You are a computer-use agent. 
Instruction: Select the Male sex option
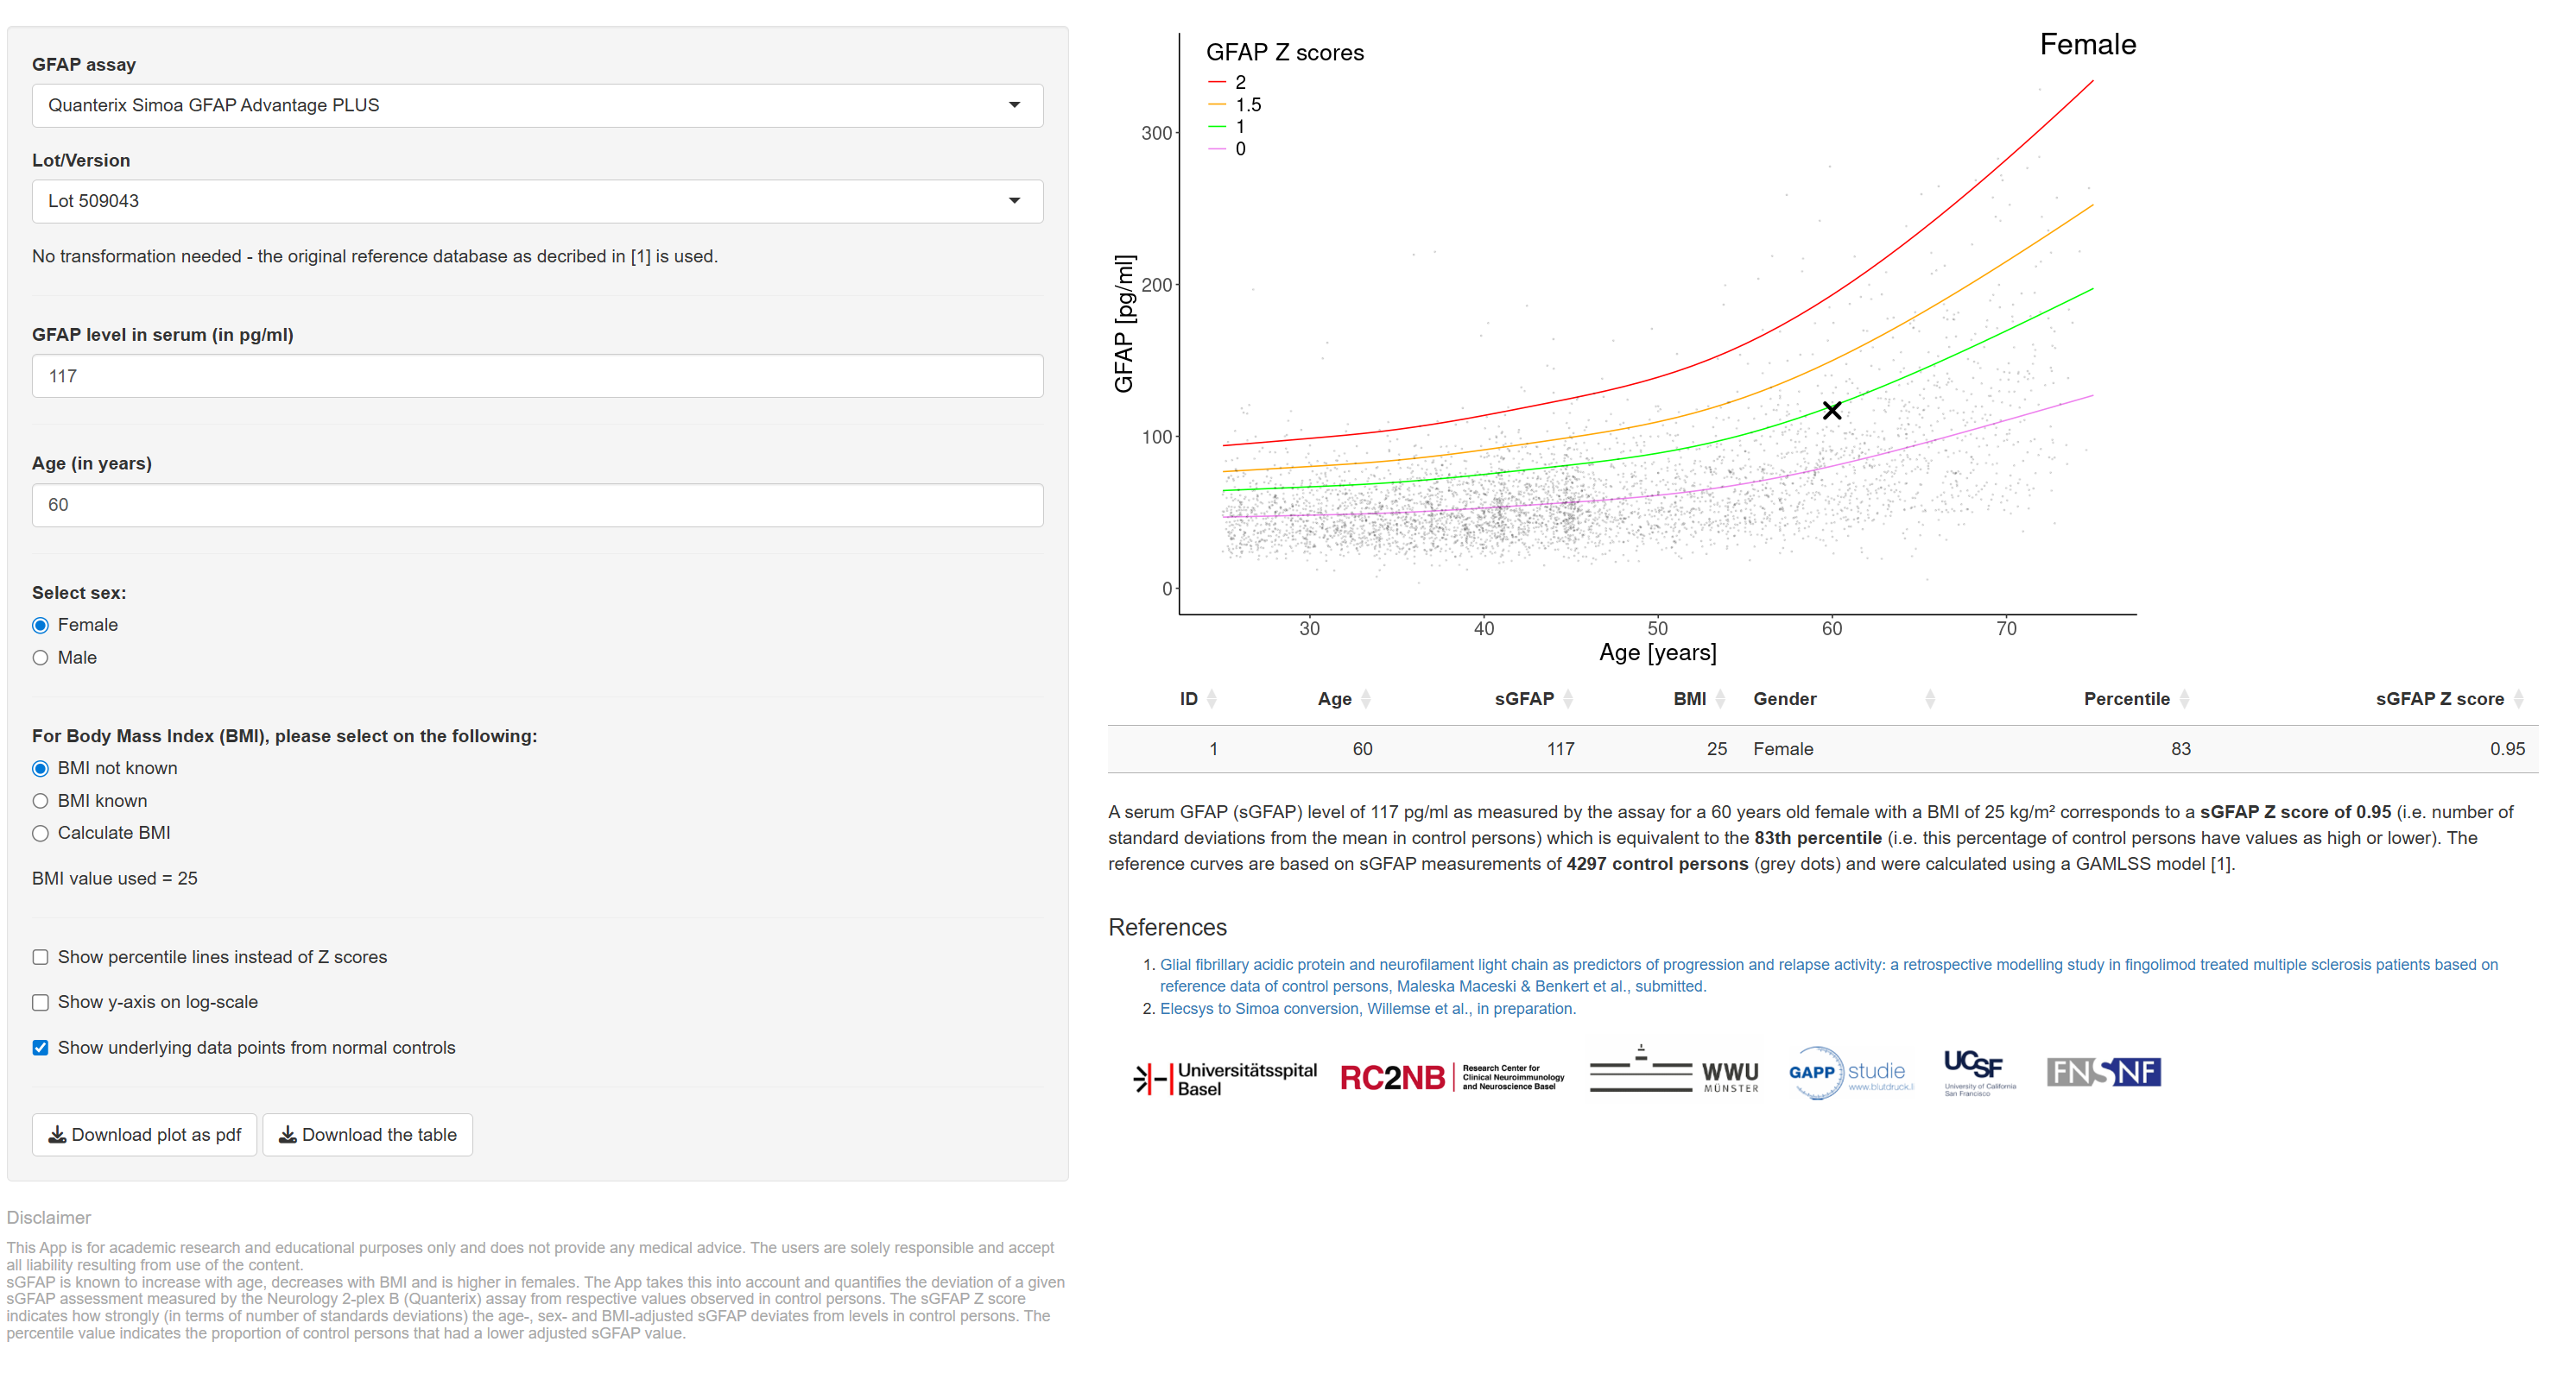pyautogui.click(x=41, y=658)
